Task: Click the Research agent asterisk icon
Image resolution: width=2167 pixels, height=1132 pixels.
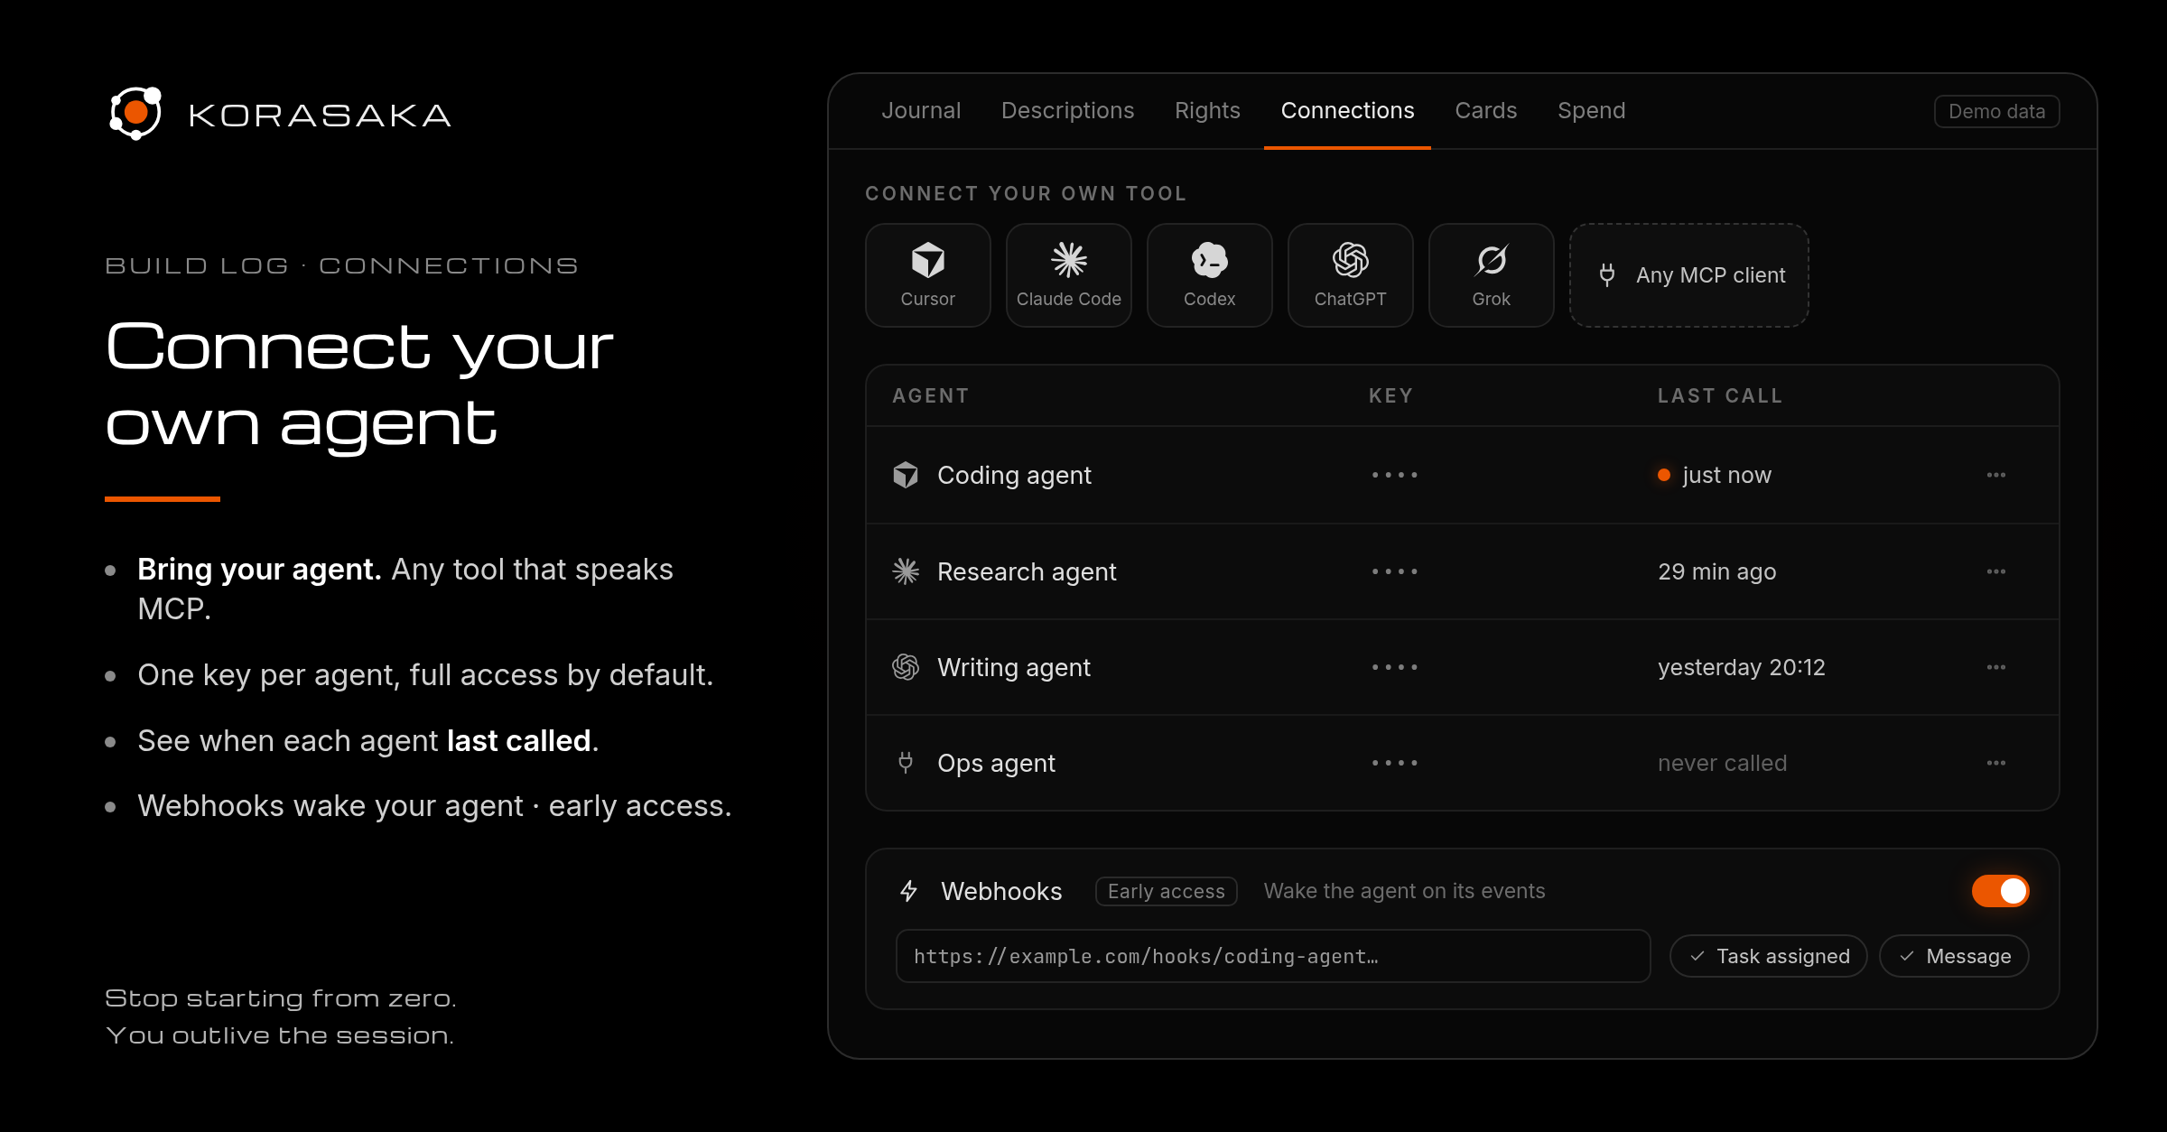Action: [906, 571]
